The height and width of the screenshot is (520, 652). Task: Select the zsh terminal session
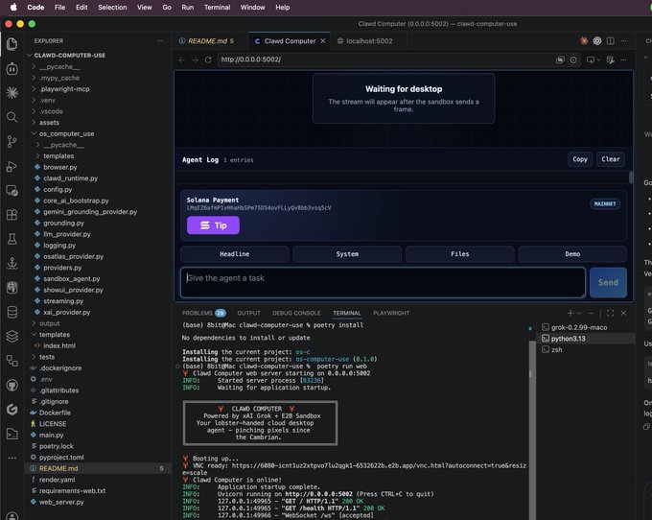[x=557, y=350]
